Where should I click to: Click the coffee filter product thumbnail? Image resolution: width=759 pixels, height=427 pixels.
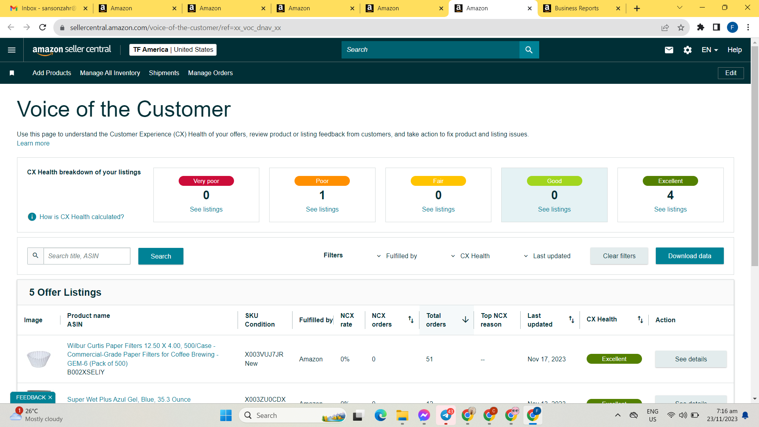[x=39, y=359]
